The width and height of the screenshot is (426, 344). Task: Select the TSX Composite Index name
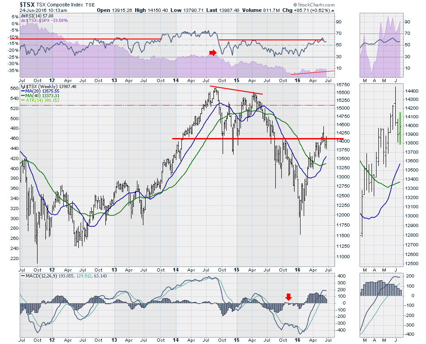coord(60,5)
